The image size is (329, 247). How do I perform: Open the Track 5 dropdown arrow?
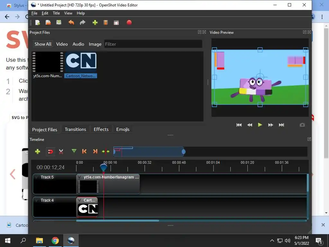(37, 177)
